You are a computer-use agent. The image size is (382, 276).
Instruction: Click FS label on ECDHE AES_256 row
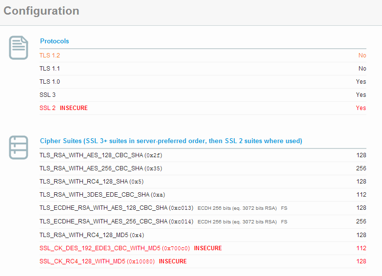tap(284, 222)
